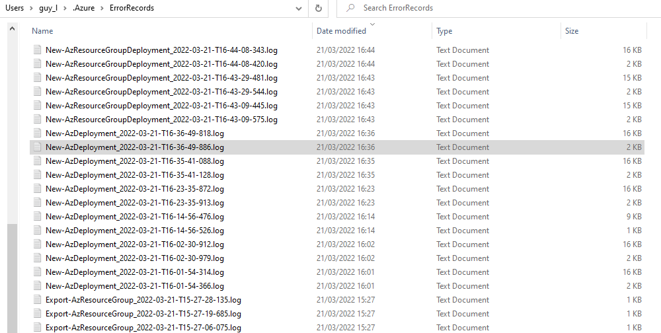Select file name New-AzDeployment_2022-03-21-T16-01-54-366.log
The height and width of the screenshot is (333, 661).
pyautogui.click(x=135, y=286)
